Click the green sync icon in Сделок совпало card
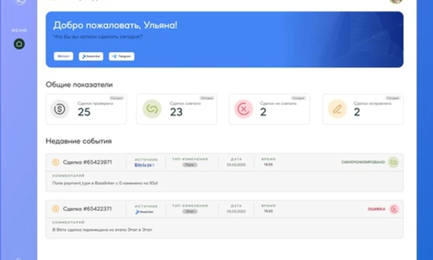 pos(152,109)
